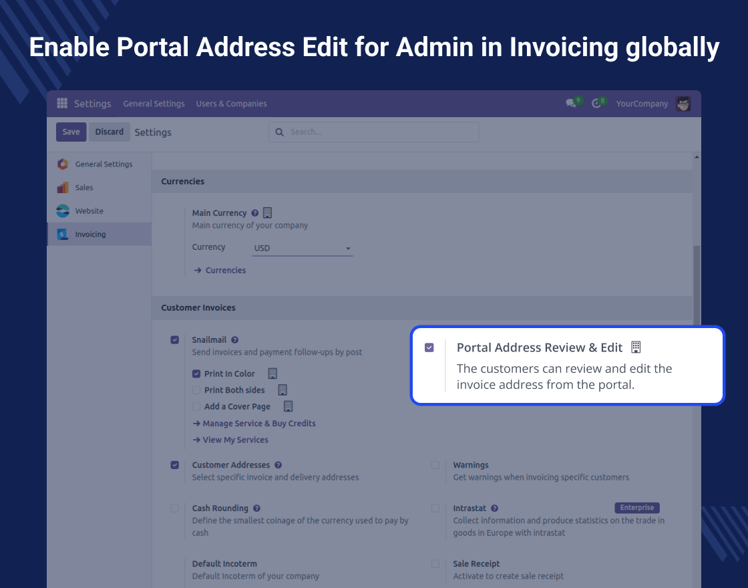Click the scrollbar up arrow
Screen dimensions: 748x588
pos(697,157)
